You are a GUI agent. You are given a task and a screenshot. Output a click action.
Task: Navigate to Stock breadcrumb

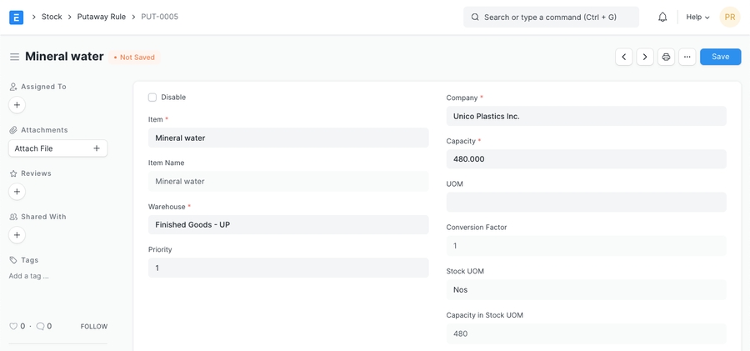(x=52, y=17)
